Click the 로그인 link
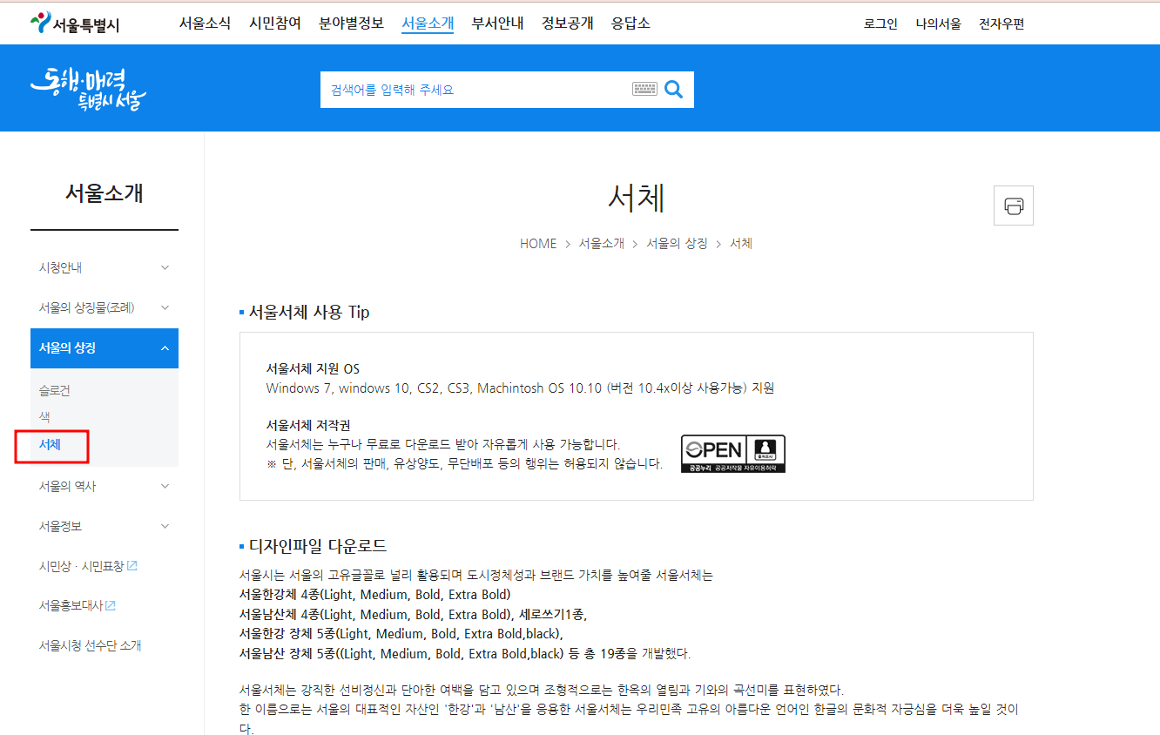Viewport: 1160px width, 735px height. click(x=880, y=24)
